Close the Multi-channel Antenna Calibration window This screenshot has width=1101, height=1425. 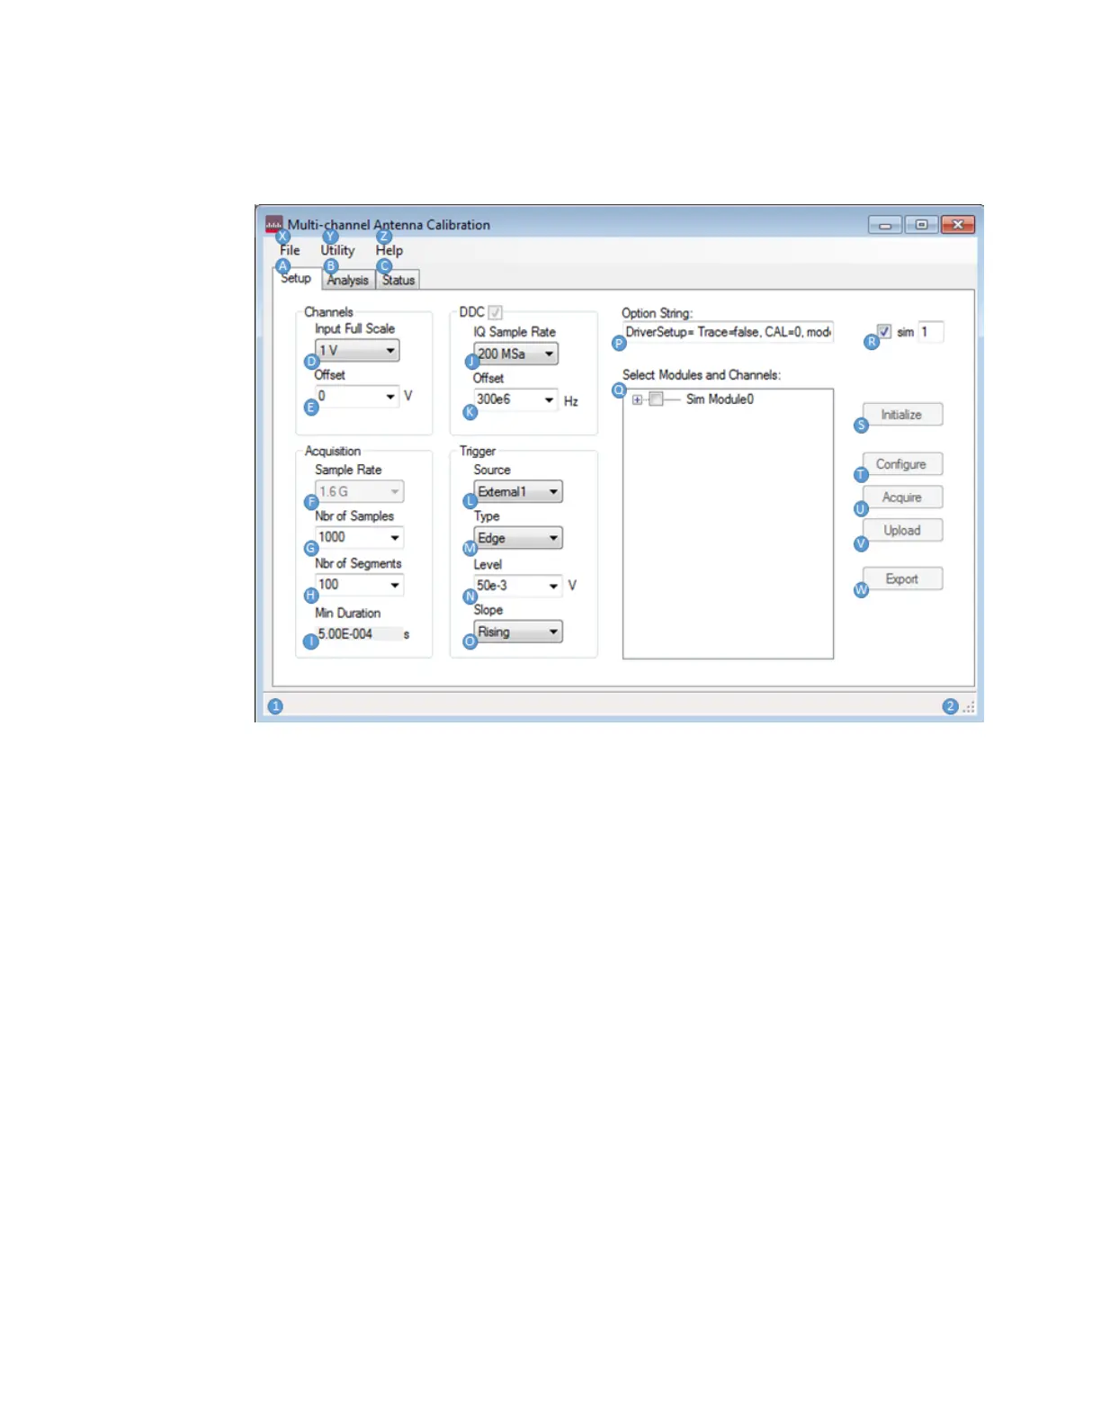[958, 225]
